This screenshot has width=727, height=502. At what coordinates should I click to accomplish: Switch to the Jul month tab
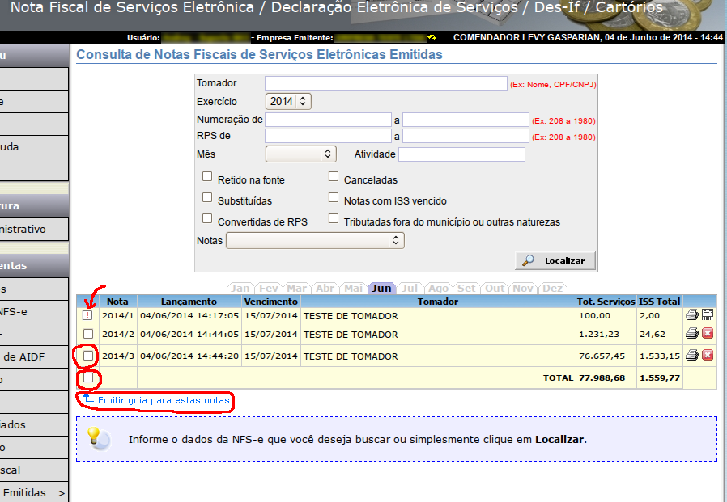[x=410, y=288]
